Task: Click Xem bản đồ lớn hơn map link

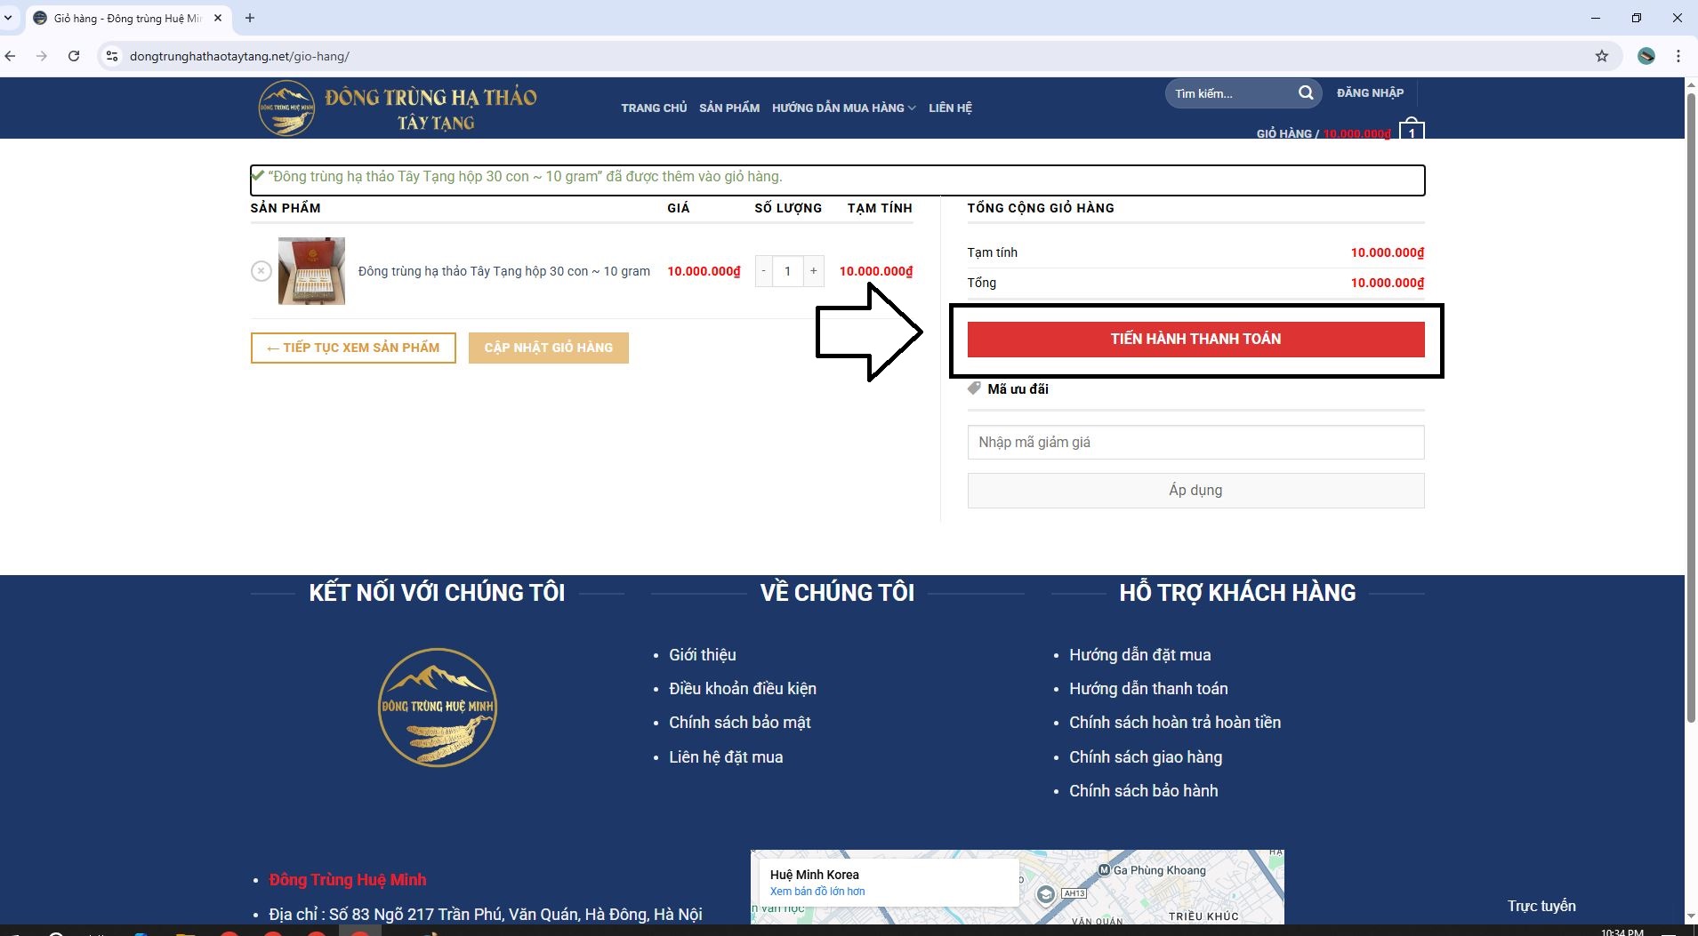Action: tap(817, 892)
